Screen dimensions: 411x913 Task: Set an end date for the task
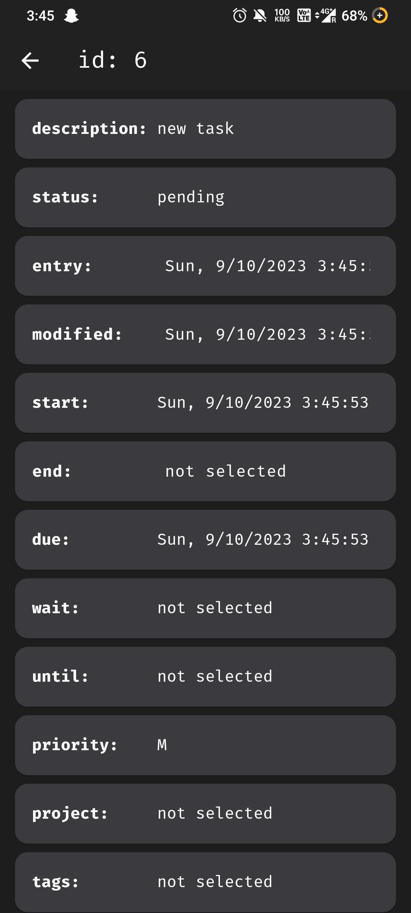[x=205, y=471]
